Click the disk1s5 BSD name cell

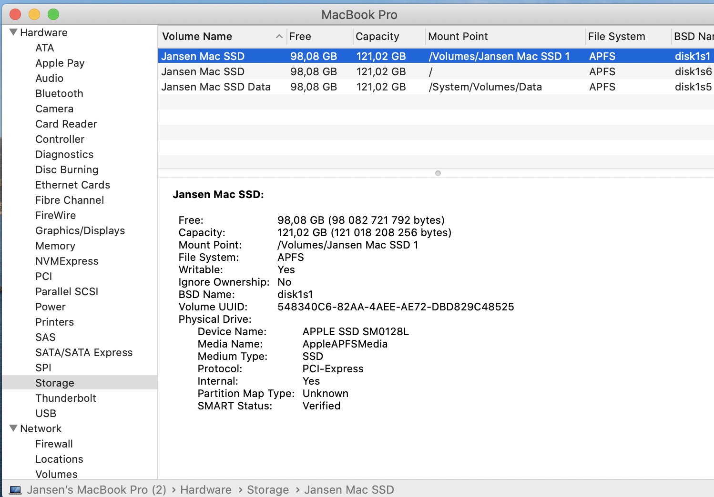click(x=693, y=87)
